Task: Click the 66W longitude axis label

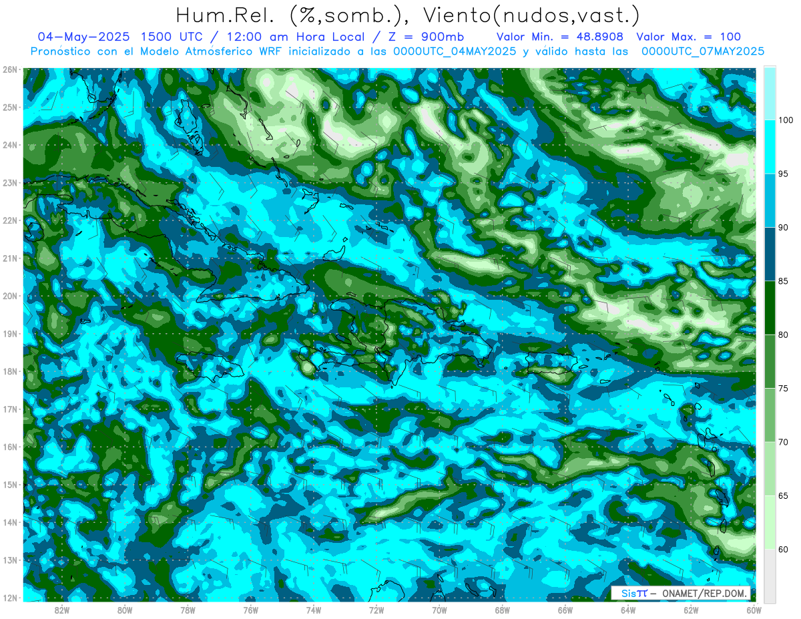Action: [x=565, y=610]
